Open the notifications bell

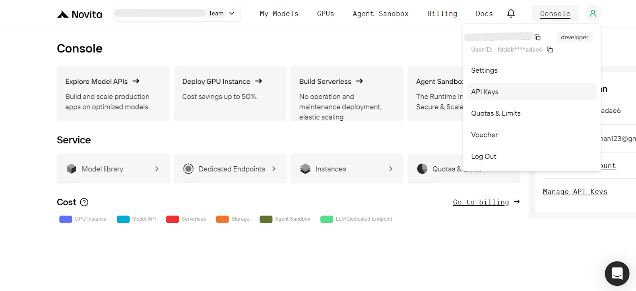(511, 13)
